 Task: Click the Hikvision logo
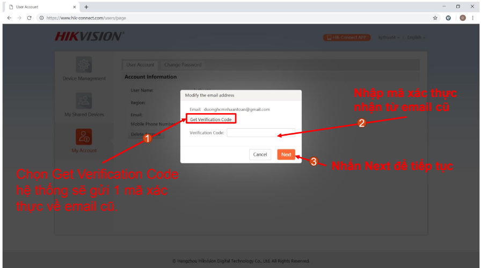click(89, 37)
